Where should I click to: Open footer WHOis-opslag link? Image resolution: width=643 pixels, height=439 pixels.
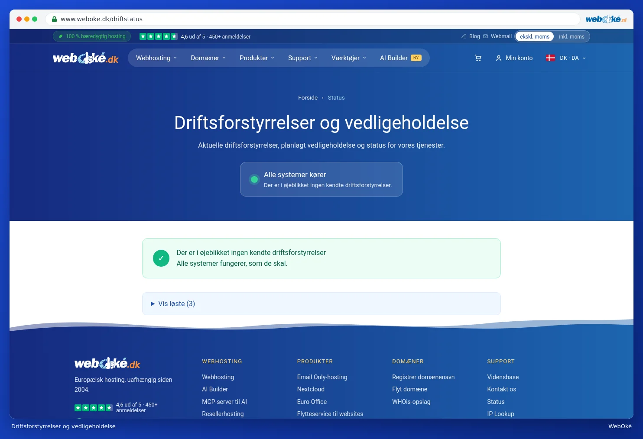[x=411, y=402]
